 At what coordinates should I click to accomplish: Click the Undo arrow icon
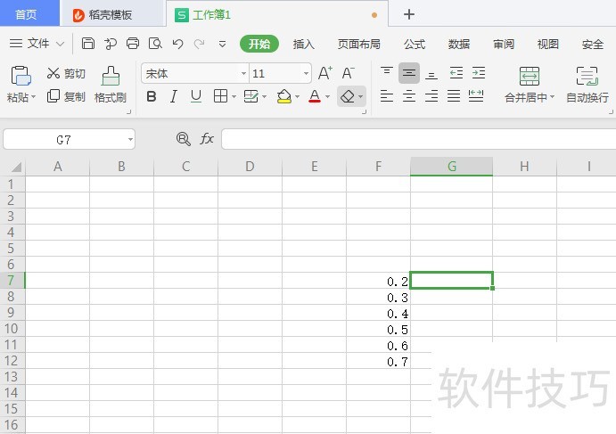point(177,44)
